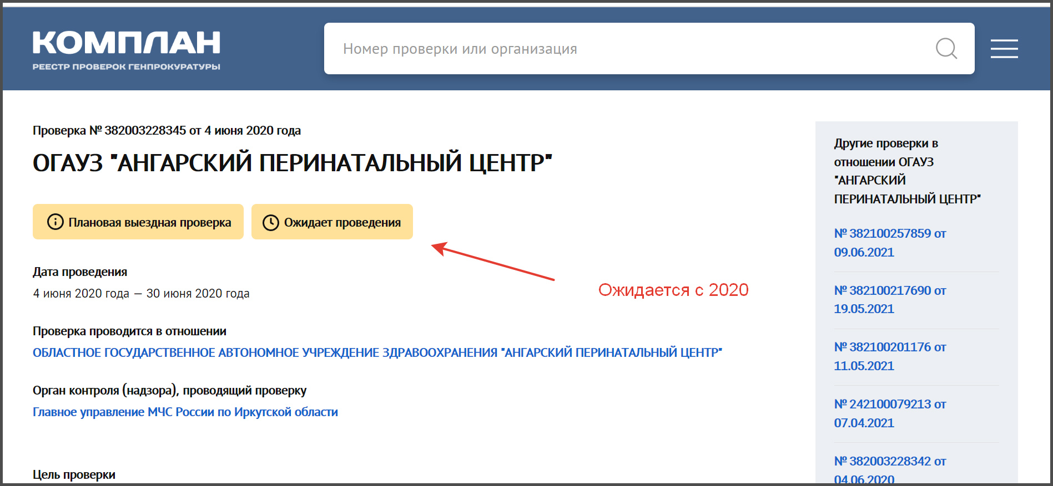
Task: Click the Другие проверки в отношении sidebar heading
Action: [907, 171]
